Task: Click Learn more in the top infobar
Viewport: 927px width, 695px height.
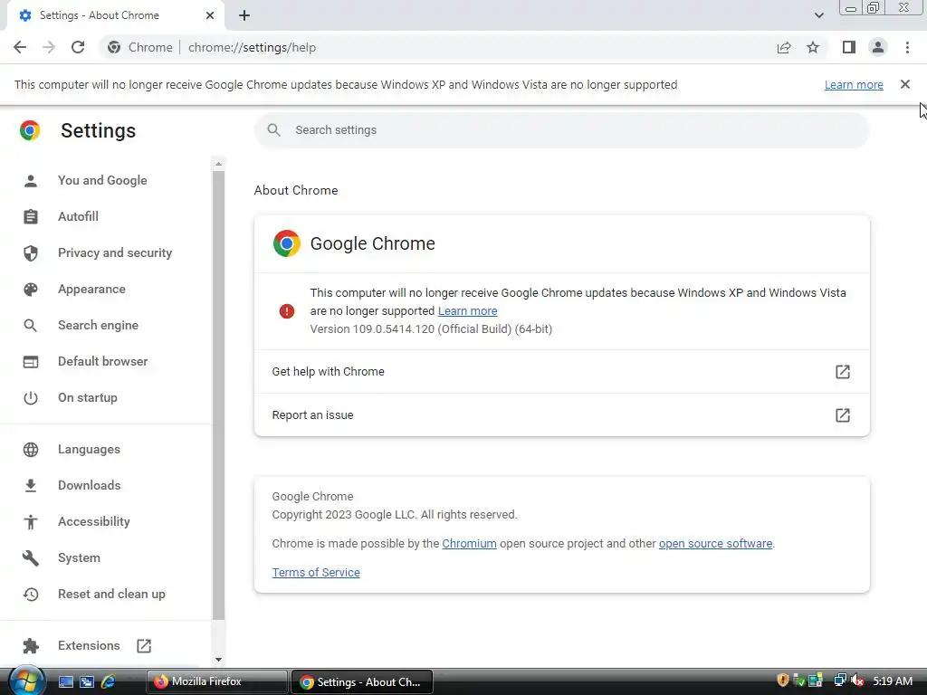Action: point(854,84)
